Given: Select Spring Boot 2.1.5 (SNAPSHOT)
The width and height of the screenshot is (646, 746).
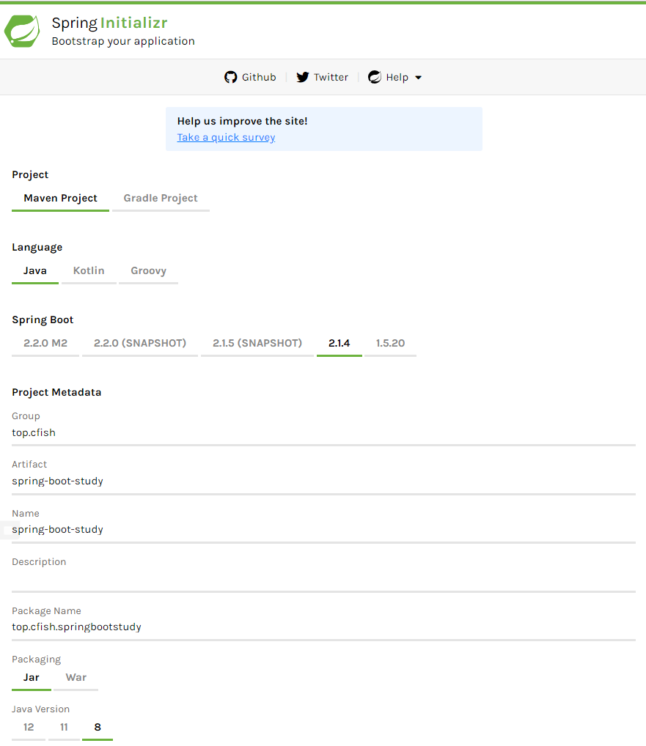Looking at the screenshot, I should pos(257,343).
